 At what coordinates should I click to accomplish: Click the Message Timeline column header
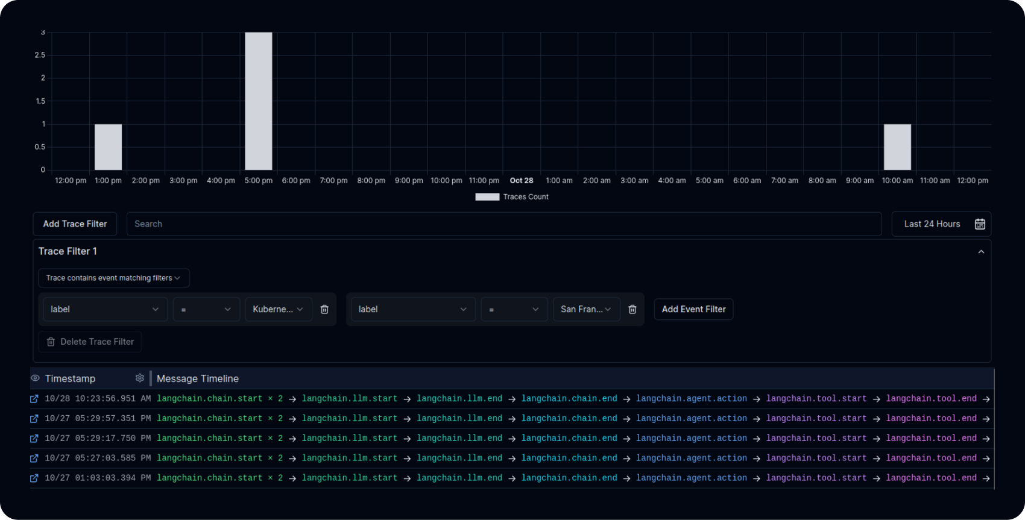198,378
